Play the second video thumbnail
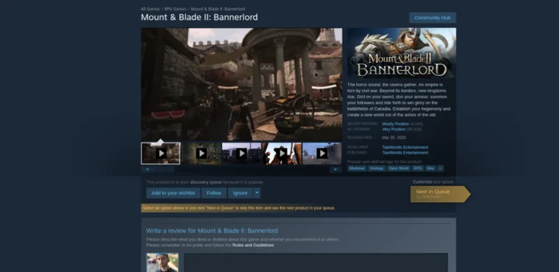The height and width of the screenshot is (272, 559). pyautogui.click(x=201, y=154)
